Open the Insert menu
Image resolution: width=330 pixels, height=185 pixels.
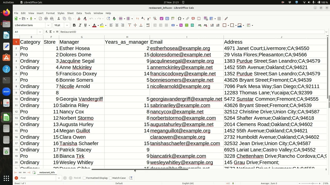[x=40, y=13]
